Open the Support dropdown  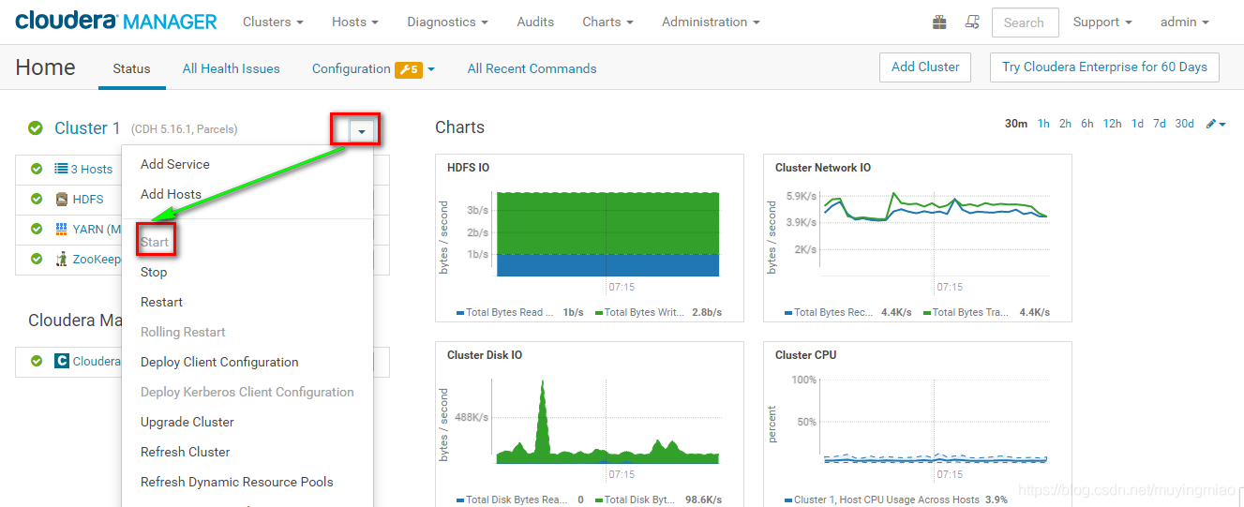point(1102,22)
